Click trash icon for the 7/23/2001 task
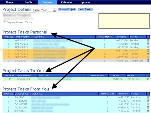151x113 pixels. [148, 107]
